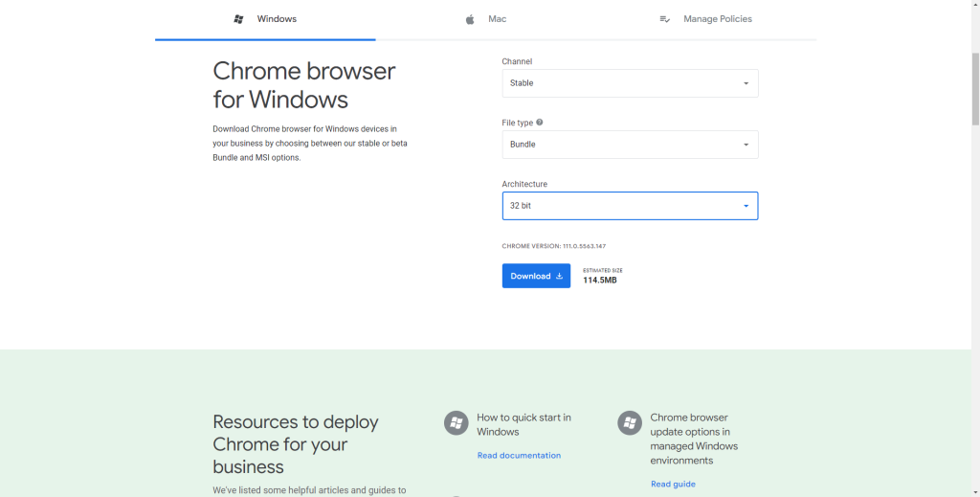
Task: Click the Apple logo icon beside Mac
Action: tap(470, 19)
